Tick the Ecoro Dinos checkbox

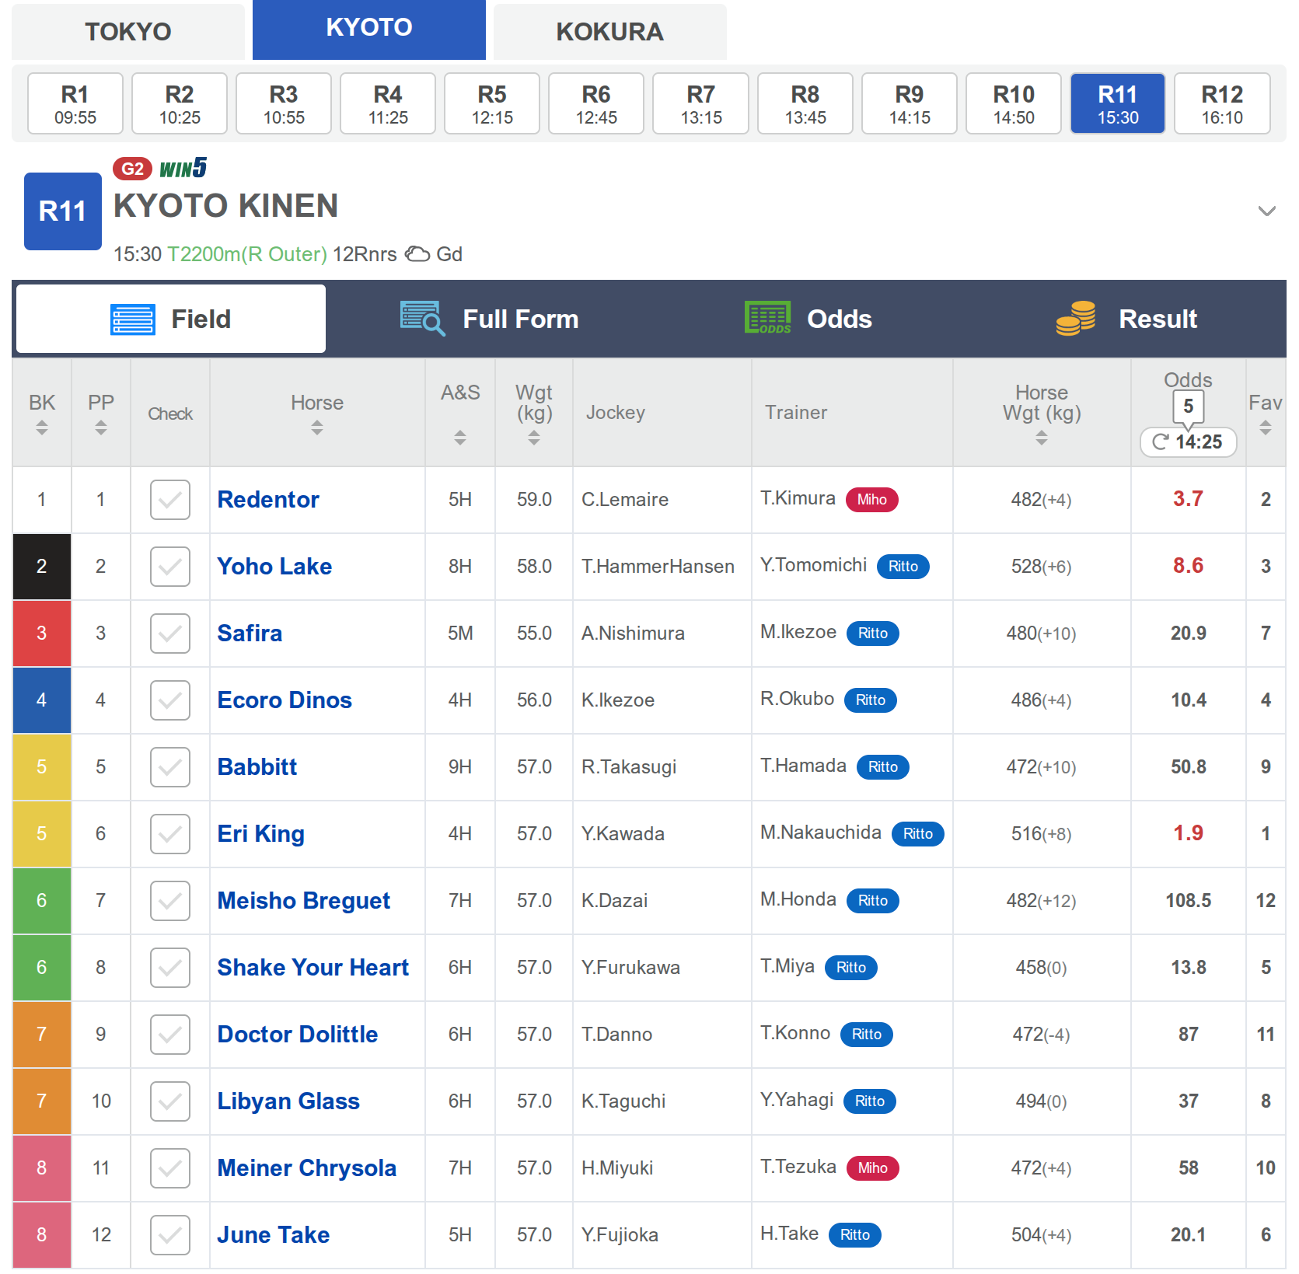170,700
